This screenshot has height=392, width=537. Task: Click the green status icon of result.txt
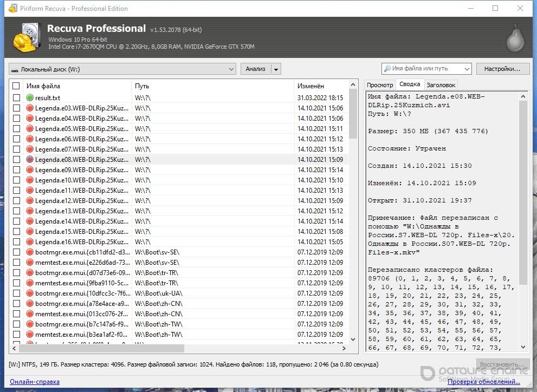pyautogui.click(x=30, y=98)
